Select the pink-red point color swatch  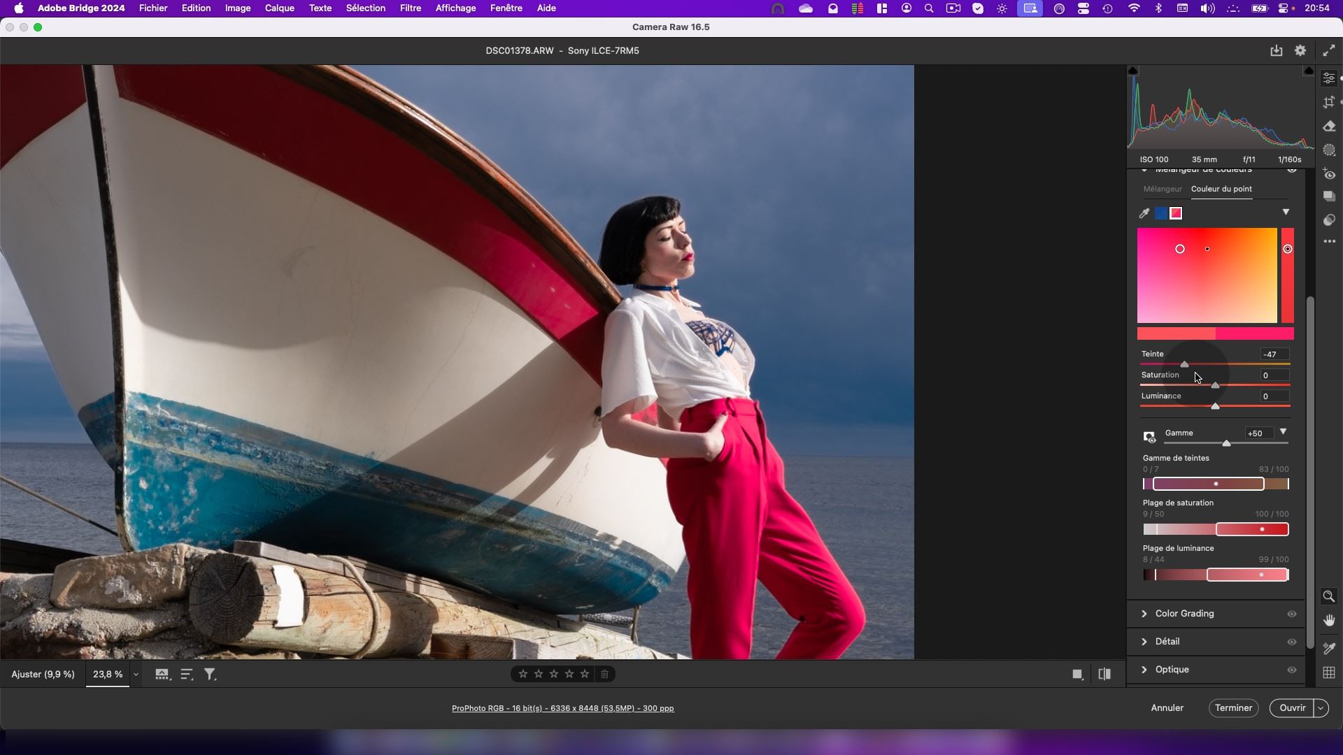pos(1176,213)
